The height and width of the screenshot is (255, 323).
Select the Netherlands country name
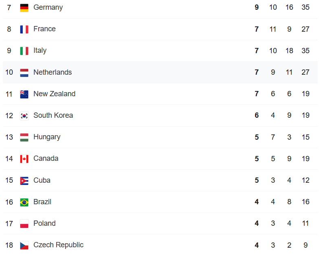53,72
